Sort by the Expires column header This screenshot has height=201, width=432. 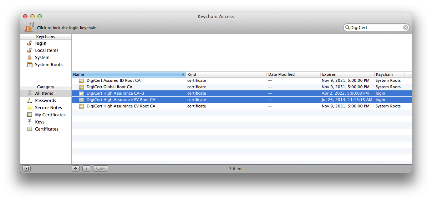click(x=347, y=74)
